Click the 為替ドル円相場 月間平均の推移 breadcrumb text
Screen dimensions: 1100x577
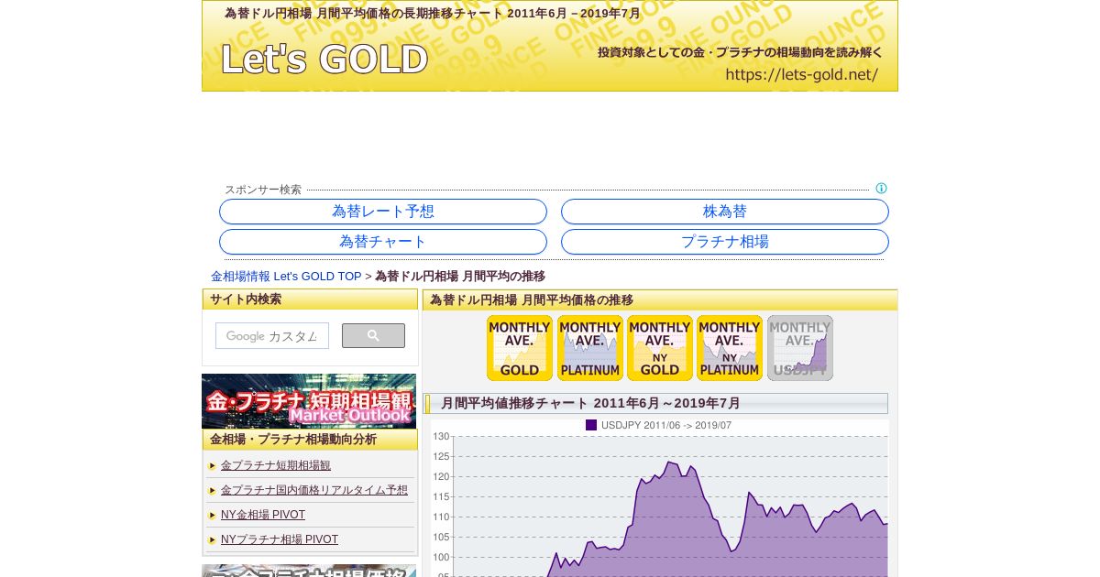pos(460,277)
